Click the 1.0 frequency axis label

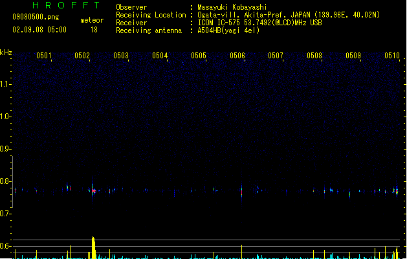pos(5,117)
